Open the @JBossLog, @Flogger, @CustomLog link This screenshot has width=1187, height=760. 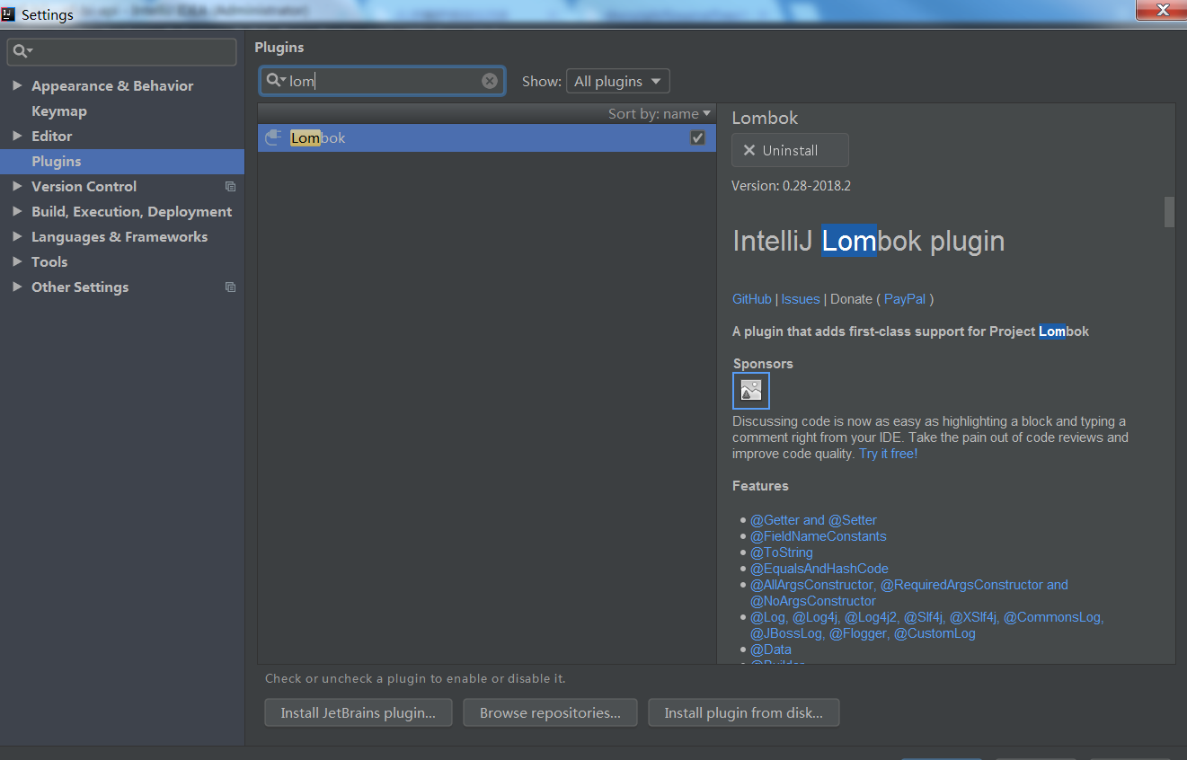pyautogui.click(x=863, y=633)
